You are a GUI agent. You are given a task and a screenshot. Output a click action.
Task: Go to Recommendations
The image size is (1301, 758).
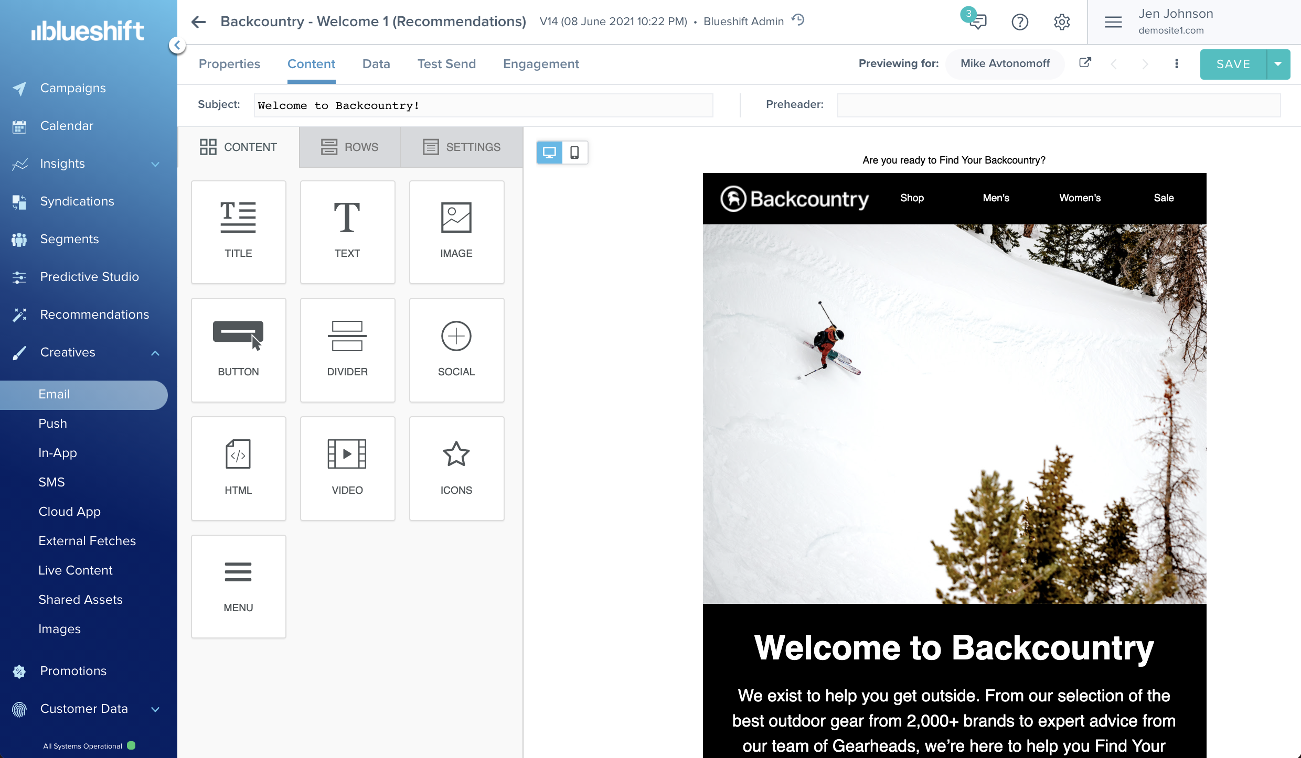click(x=94, y=315)
